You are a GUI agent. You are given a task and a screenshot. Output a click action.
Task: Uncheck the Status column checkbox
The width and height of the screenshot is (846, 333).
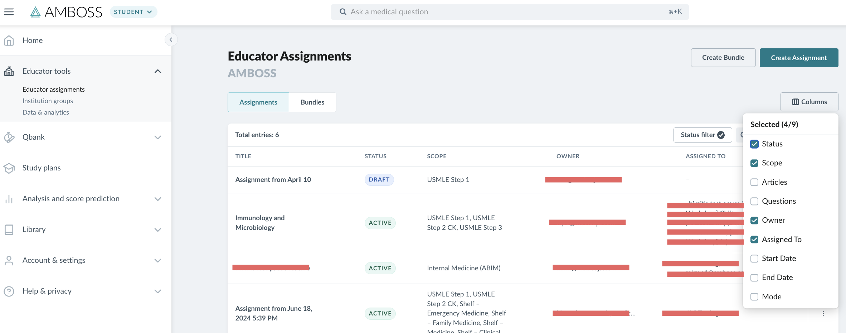pos(754,144)
